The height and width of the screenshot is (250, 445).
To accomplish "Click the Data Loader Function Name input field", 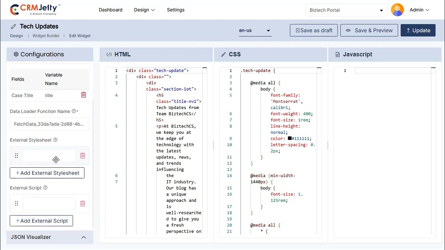I will 49,124.
